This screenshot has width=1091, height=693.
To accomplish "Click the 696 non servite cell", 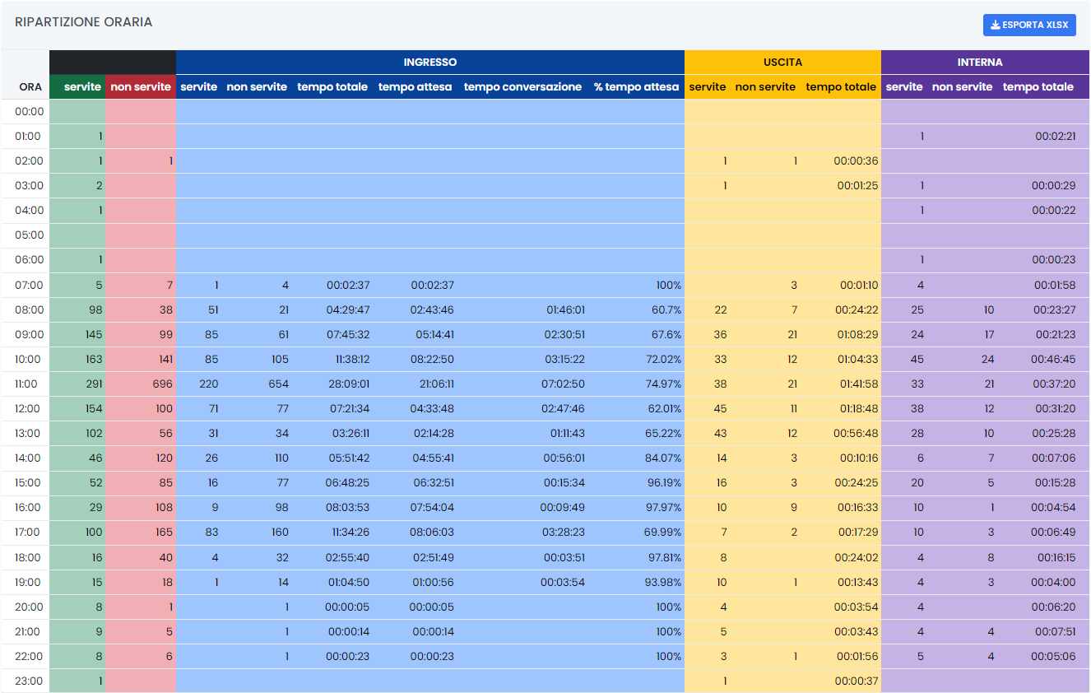I will [163, 384].
